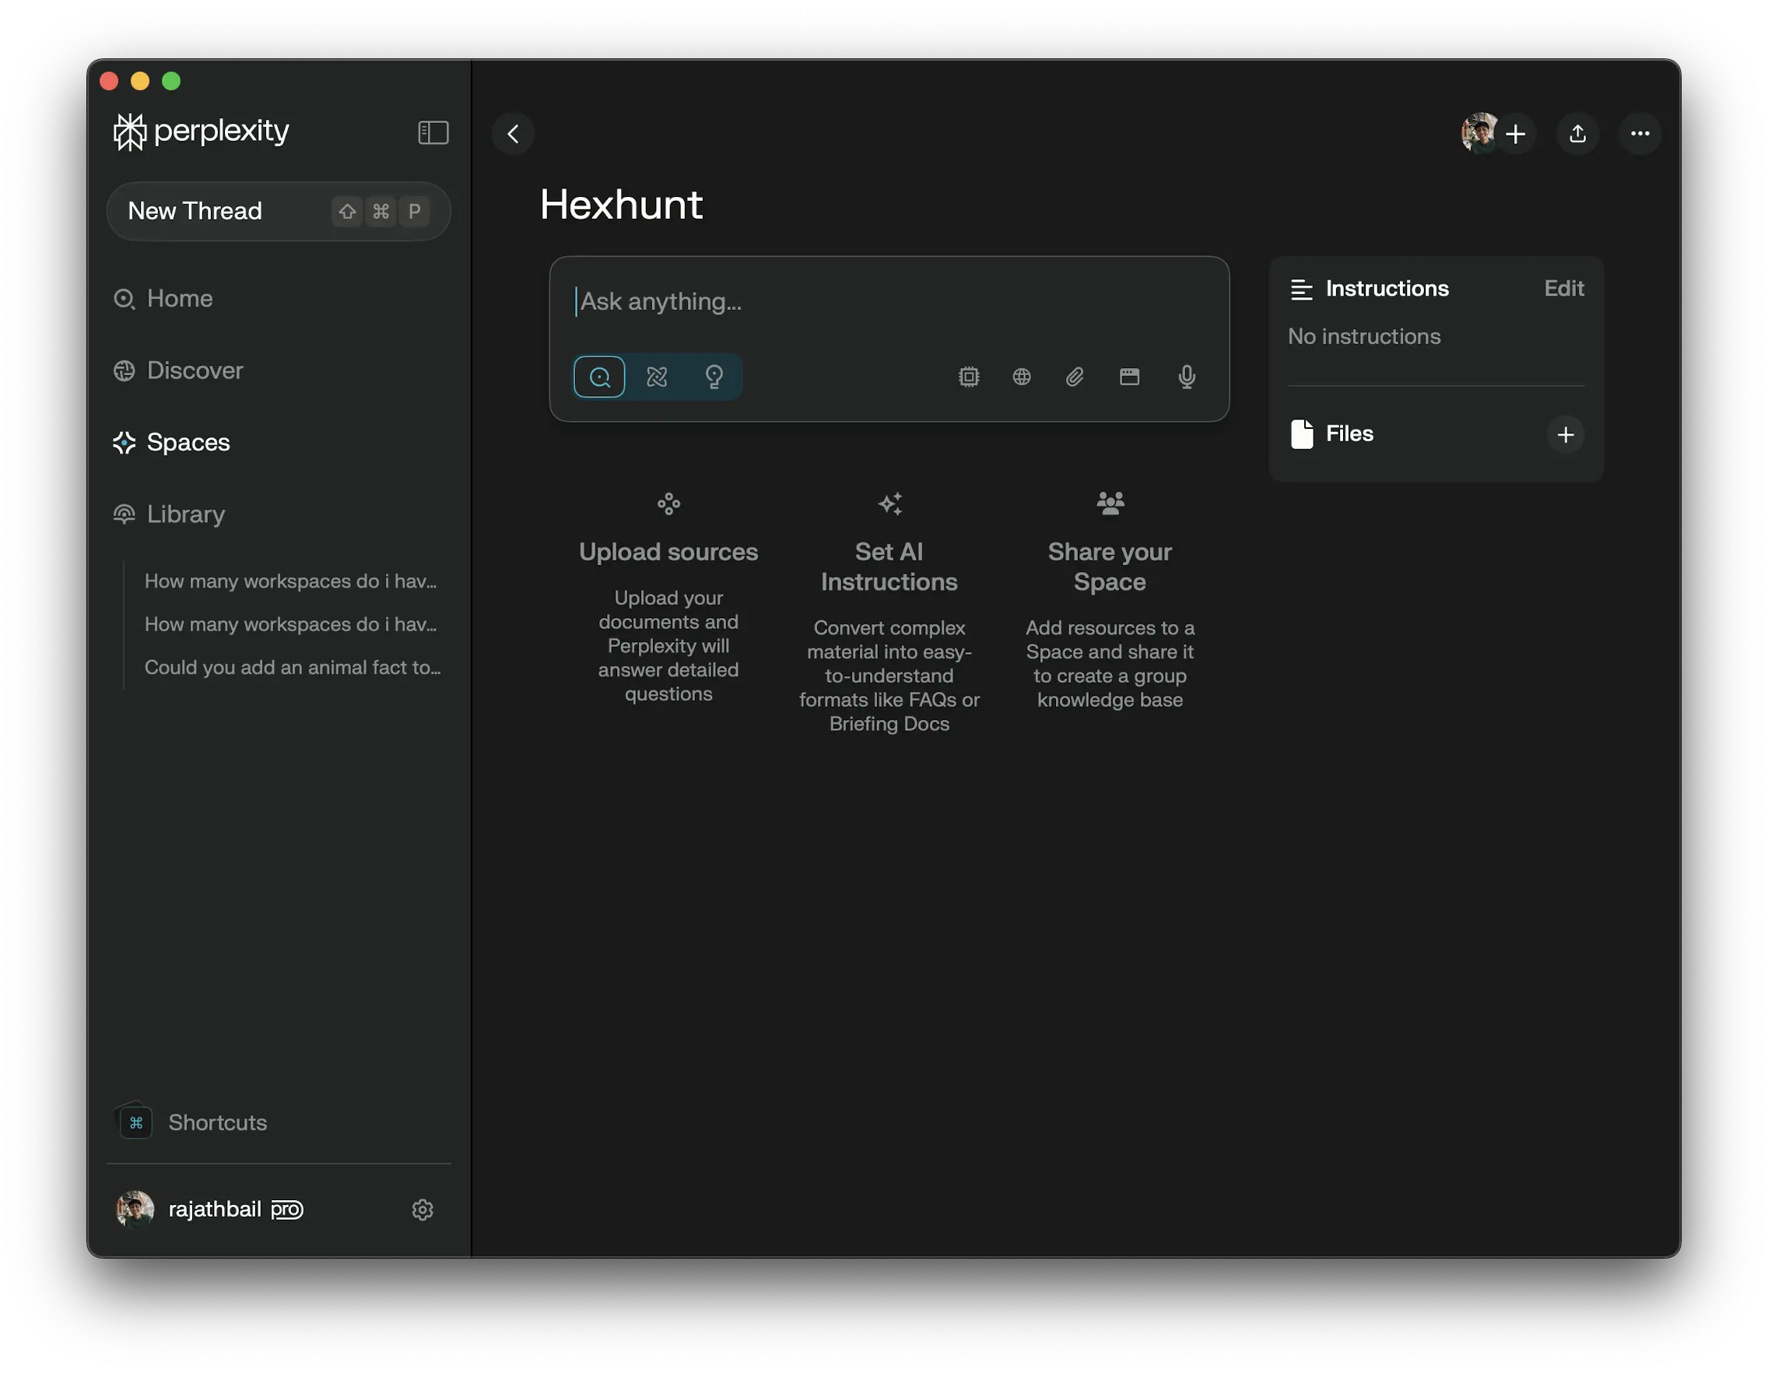Click the paperclip attach file icon
Image resolution: width=1768 pixels, height=1373 pixels.
[1075, 377]
